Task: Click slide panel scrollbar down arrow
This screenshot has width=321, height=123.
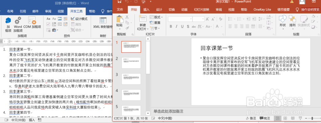Action: 148,113
